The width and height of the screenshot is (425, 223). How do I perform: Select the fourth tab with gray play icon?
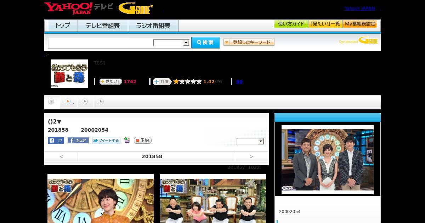coord(101,102)
